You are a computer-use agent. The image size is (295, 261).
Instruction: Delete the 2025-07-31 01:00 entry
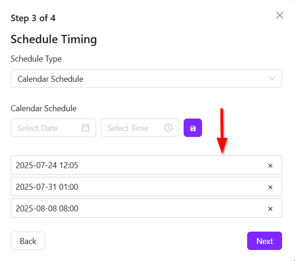[x=270, y=187]
